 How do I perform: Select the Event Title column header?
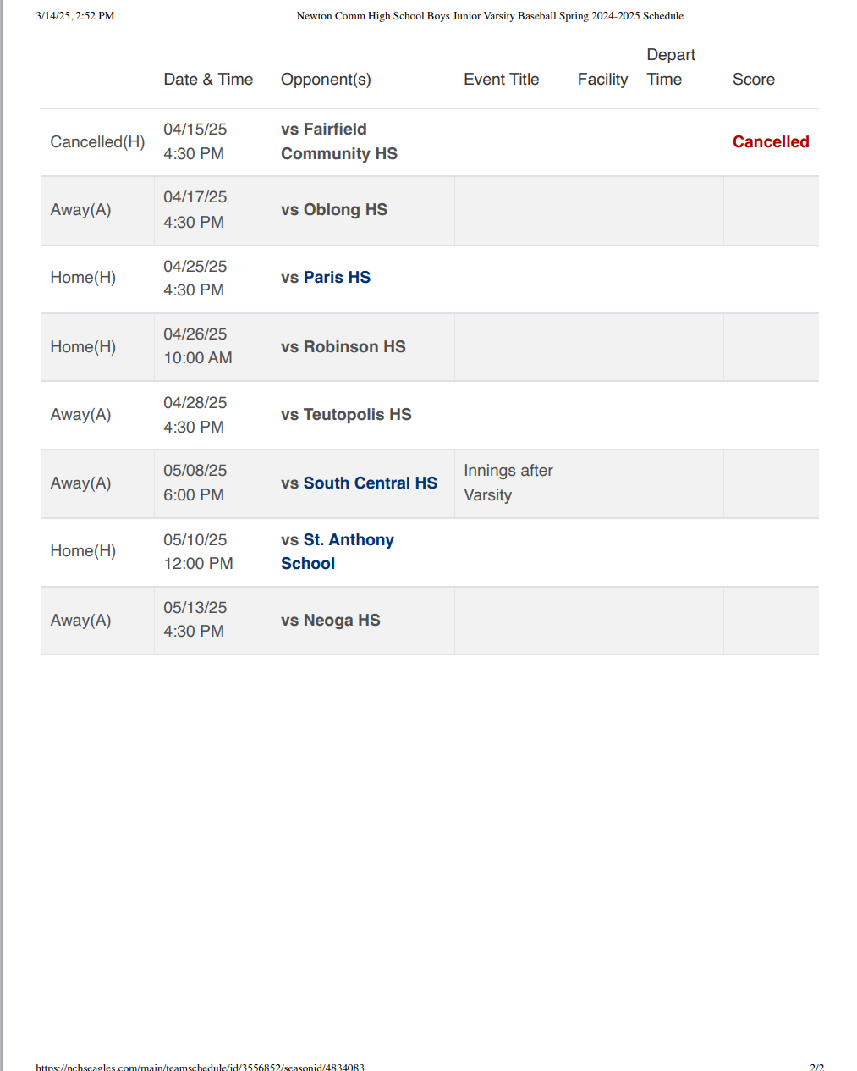pos(501,80)
